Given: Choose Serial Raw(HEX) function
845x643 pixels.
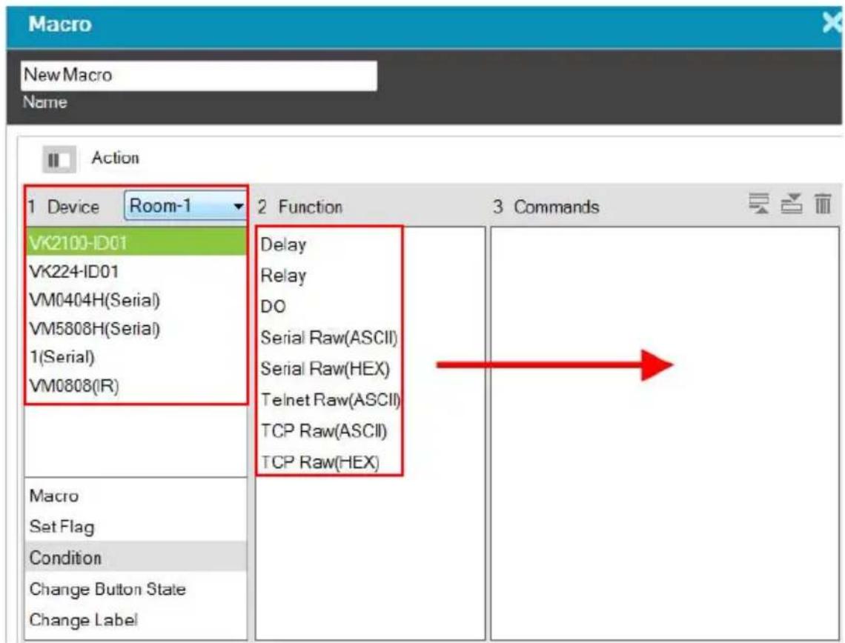Looking at the screenshot, I should click(325, 369).
